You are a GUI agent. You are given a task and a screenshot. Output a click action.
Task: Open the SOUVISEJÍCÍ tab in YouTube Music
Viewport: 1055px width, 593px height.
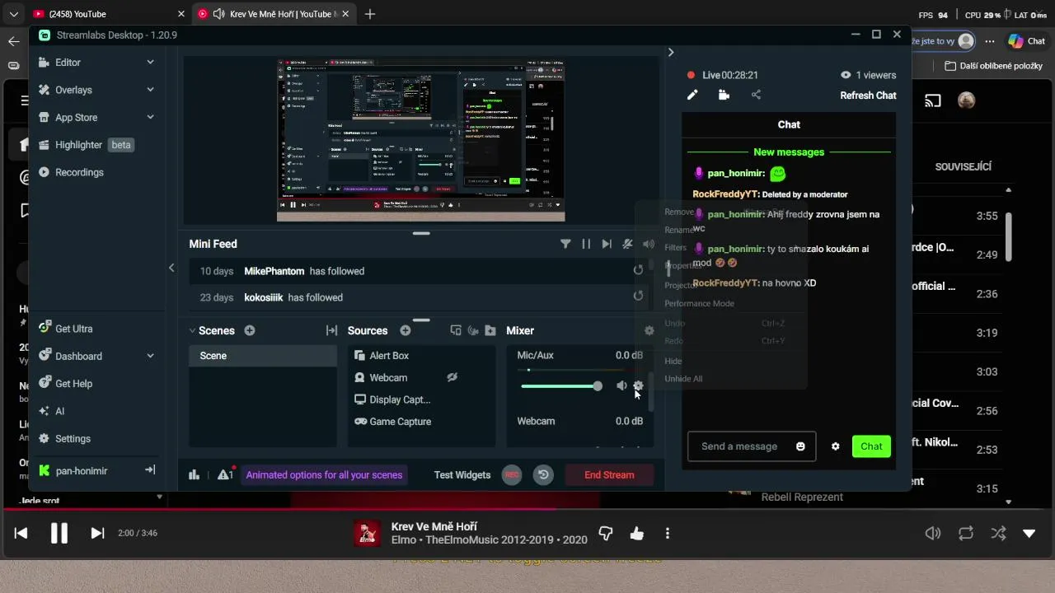tap(963, 166)
